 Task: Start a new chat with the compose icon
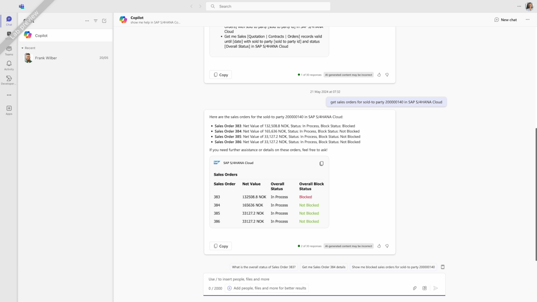pos(104,21)
